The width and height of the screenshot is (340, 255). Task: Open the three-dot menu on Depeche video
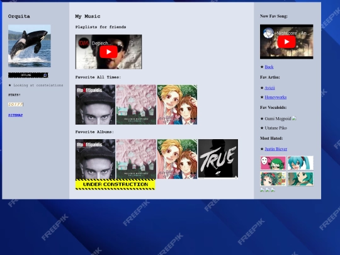pos(132,43)
